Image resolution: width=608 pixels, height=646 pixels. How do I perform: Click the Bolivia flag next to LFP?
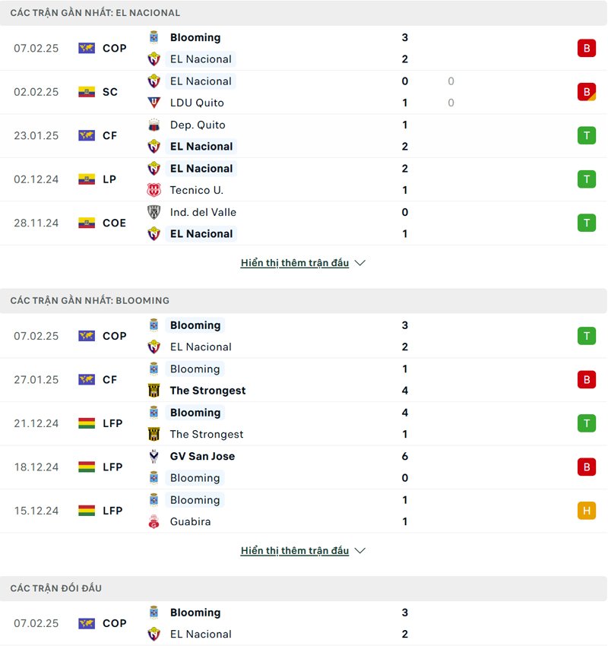coord(87,423)
